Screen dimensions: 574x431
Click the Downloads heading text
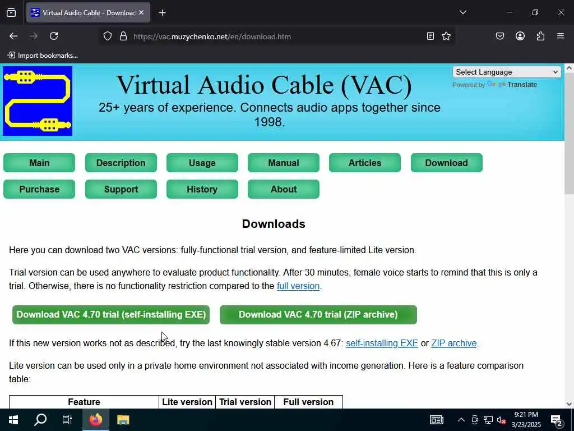(x=274, y=224)
